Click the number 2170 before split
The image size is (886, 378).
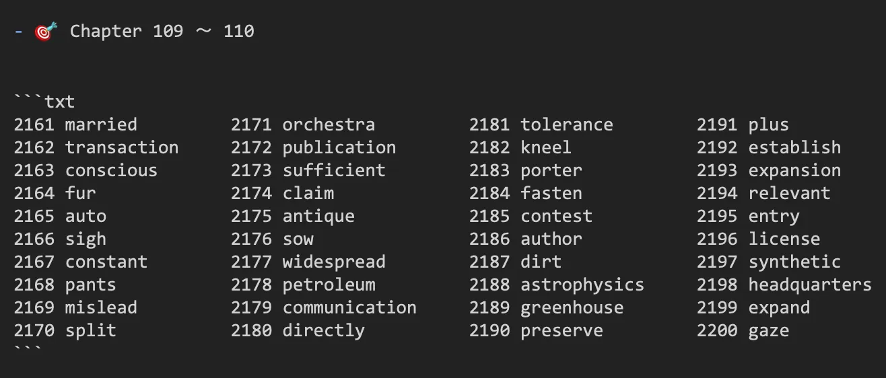[34, 330]
